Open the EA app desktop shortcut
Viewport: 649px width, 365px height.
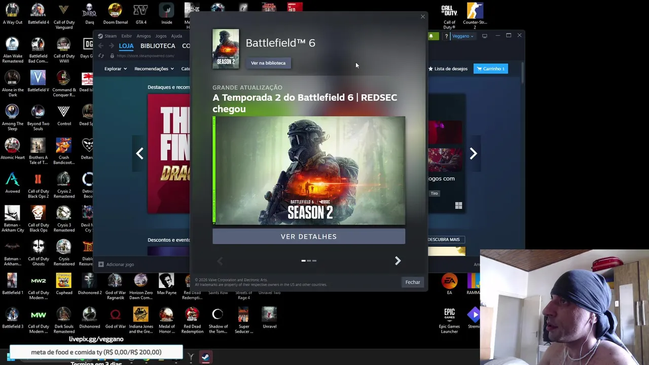449,284
